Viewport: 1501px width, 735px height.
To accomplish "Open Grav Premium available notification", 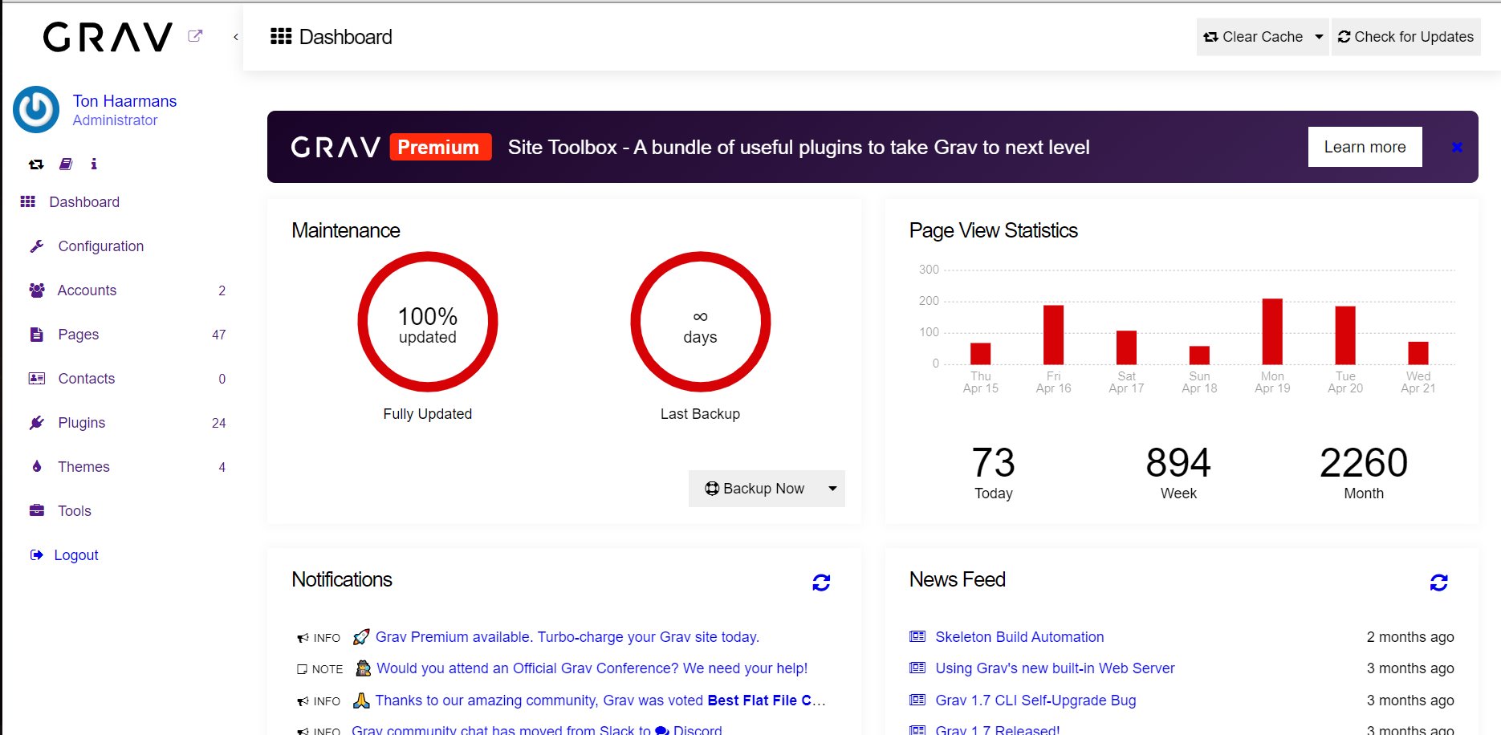I will [567, 637].
